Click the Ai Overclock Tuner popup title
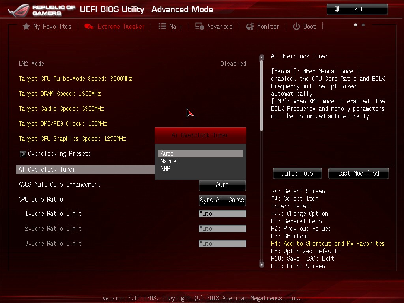The height and width of the screenshot is (303, 404). tap(200, 135)
